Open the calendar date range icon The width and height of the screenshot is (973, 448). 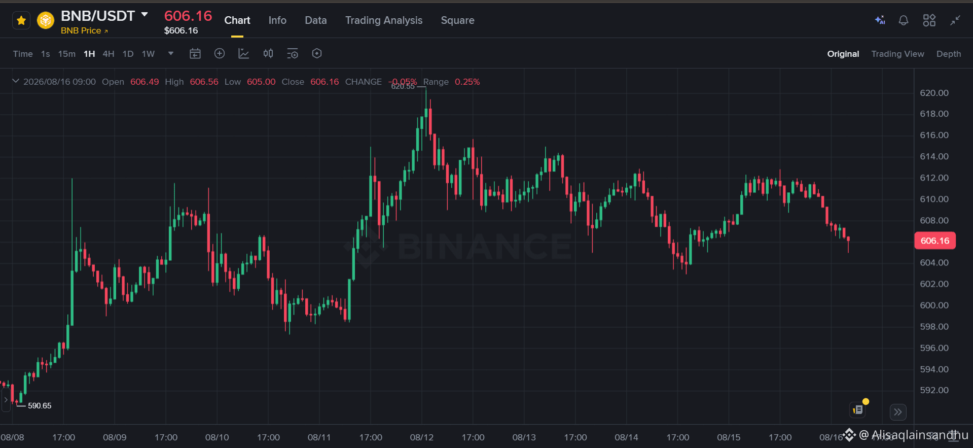(195, 53)
